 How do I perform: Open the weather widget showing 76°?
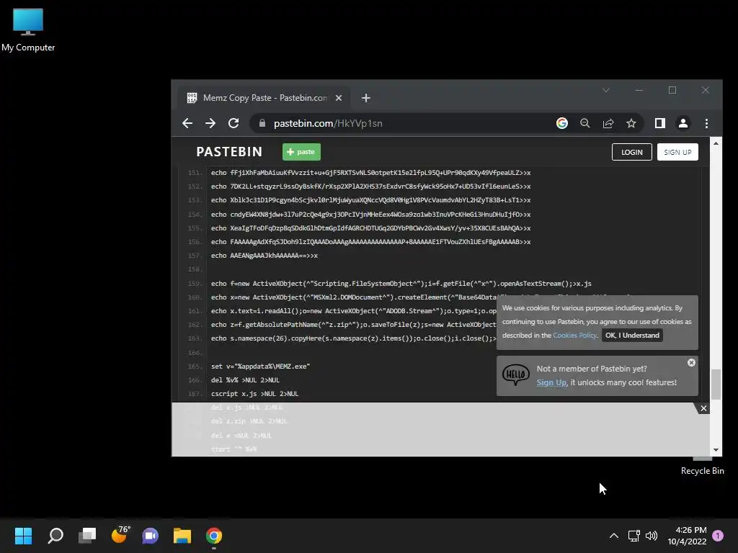[120, 535]
